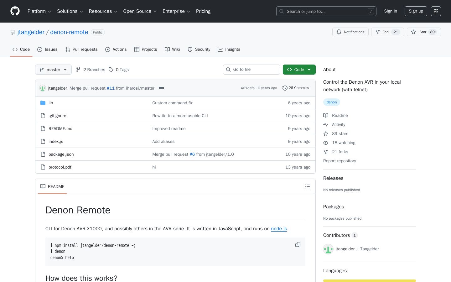Expand commit message ellipsis button
Screen dimensions: 451x282
point(161,88)
